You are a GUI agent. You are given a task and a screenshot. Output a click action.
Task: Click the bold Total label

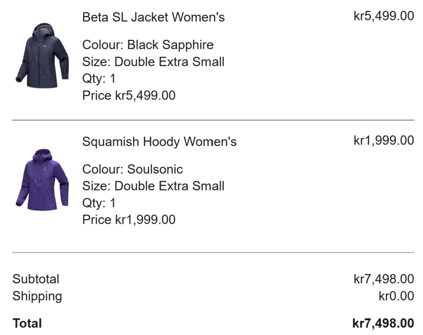[x=27, y=324]
